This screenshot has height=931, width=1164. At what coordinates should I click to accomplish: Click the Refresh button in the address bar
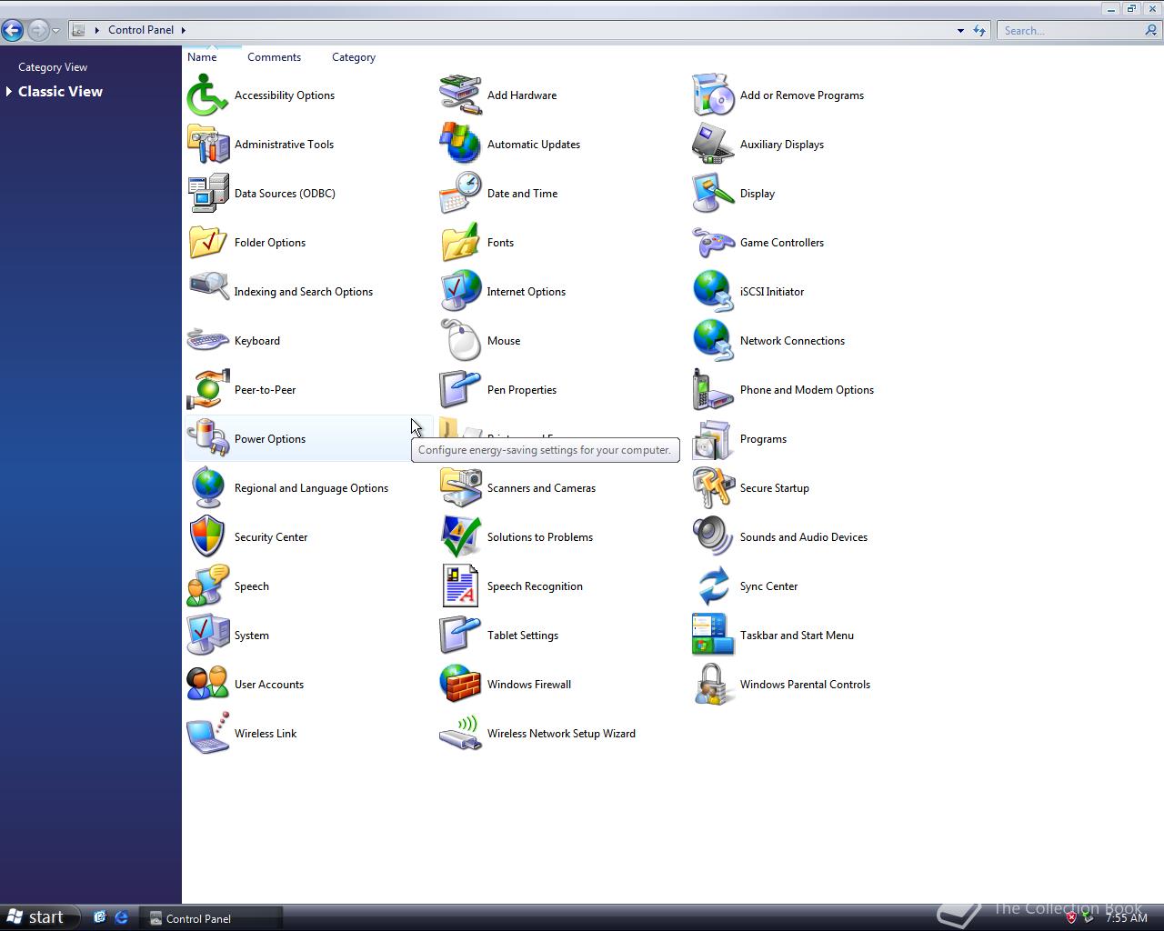pos(979,30)
